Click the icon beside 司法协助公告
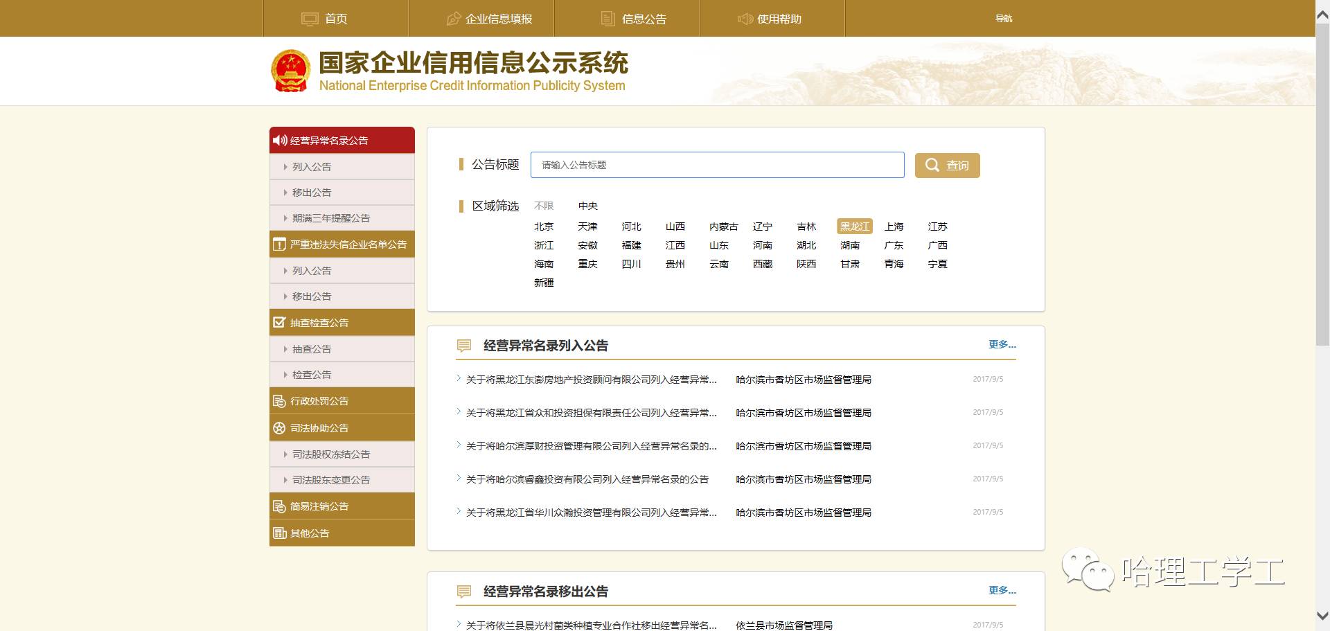Image resolution: width=1330 pixels, height=631 pixels. point(279,428)
